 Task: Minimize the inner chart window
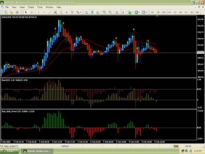point(195,7)
